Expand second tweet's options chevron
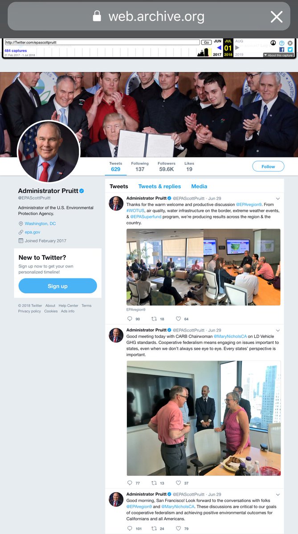 (x=278, y=331)
